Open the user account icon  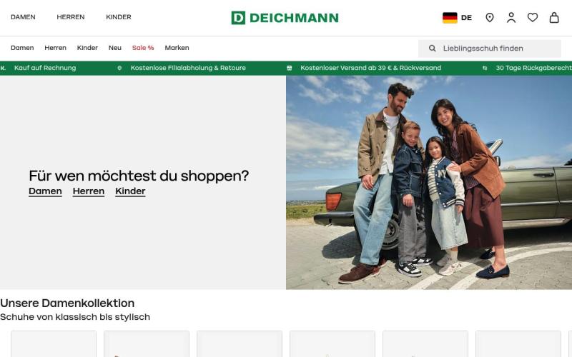(x=511, y=17)
